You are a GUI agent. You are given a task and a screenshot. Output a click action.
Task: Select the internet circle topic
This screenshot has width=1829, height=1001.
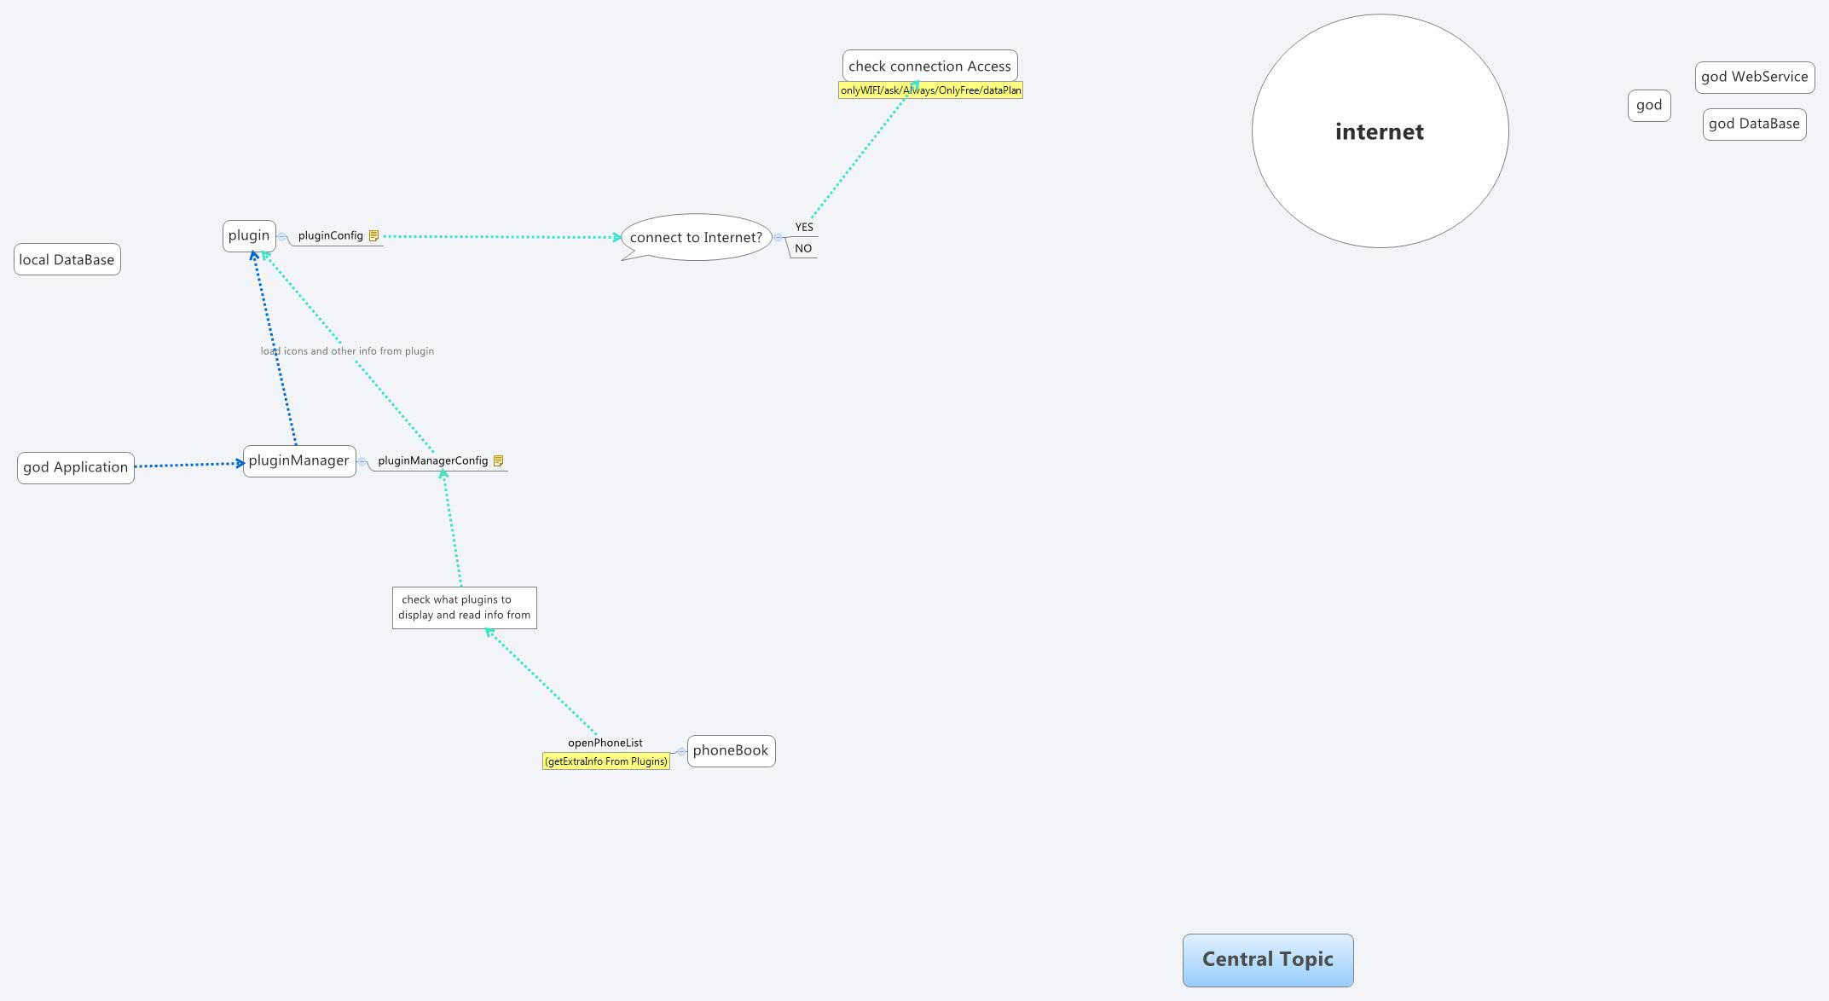coord(1379,131)
